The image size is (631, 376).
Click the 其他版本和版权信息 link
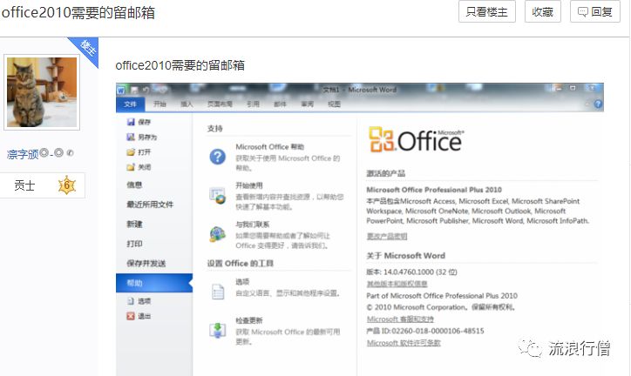coord(397,284)
